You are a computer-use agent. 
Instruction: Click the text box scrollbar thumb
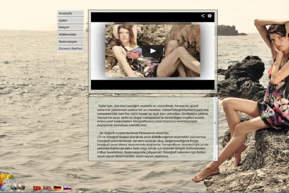tap(215, 123)
